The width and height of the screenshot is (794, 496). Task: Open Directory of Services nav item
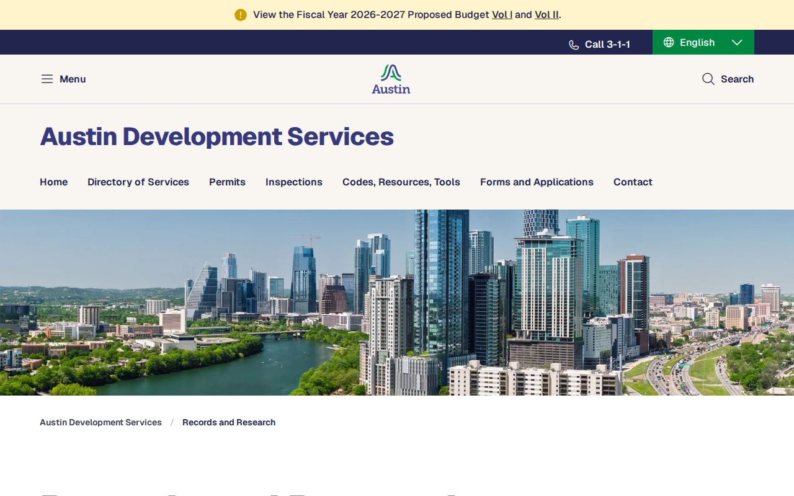pos(138,182)
